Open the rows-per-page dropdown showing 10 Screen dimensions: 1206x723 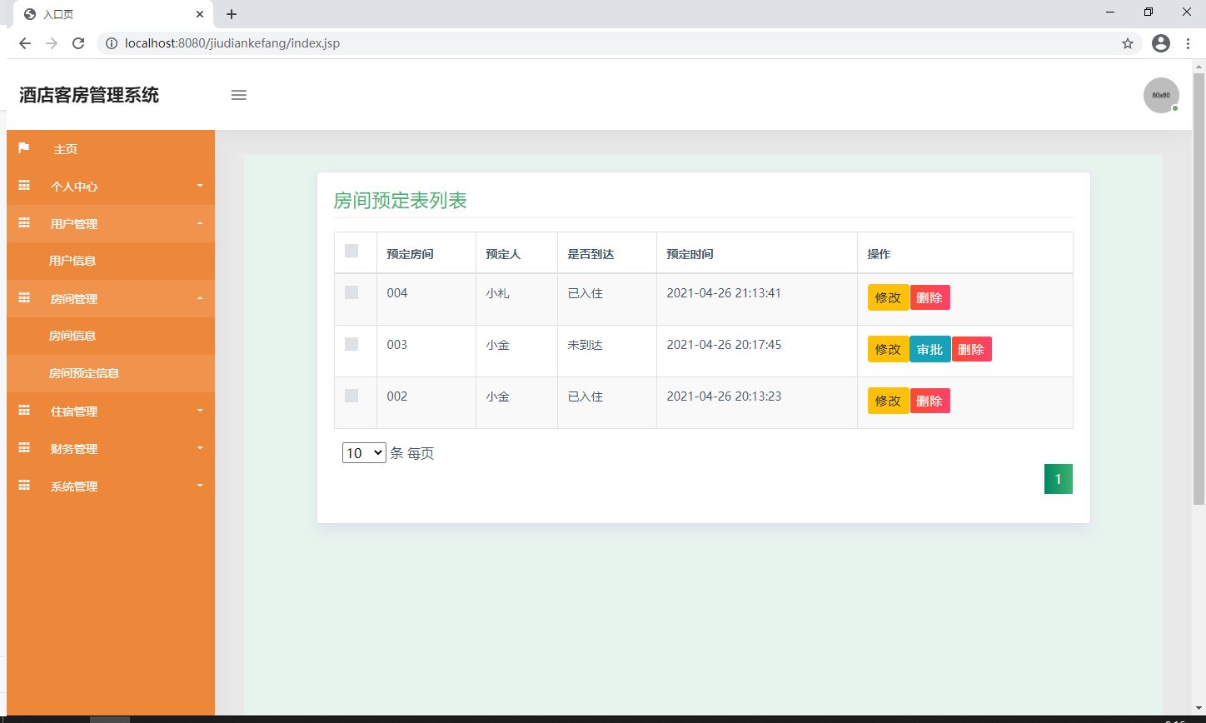pos(364,453)
